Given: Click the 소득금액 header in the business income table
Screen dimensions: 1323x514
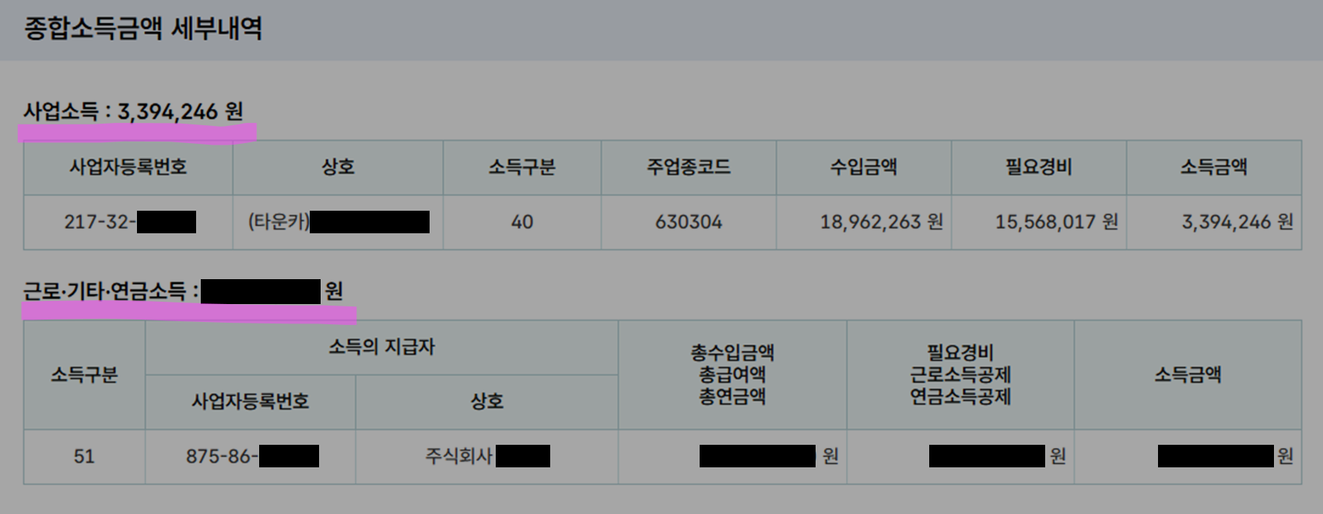Looking at the screenshot, I should tap(1214, 167).
